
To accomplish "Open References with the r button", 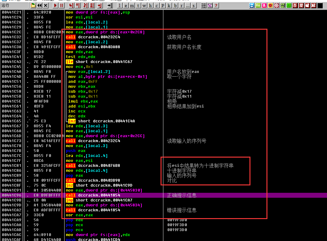I will click(182, 6).
